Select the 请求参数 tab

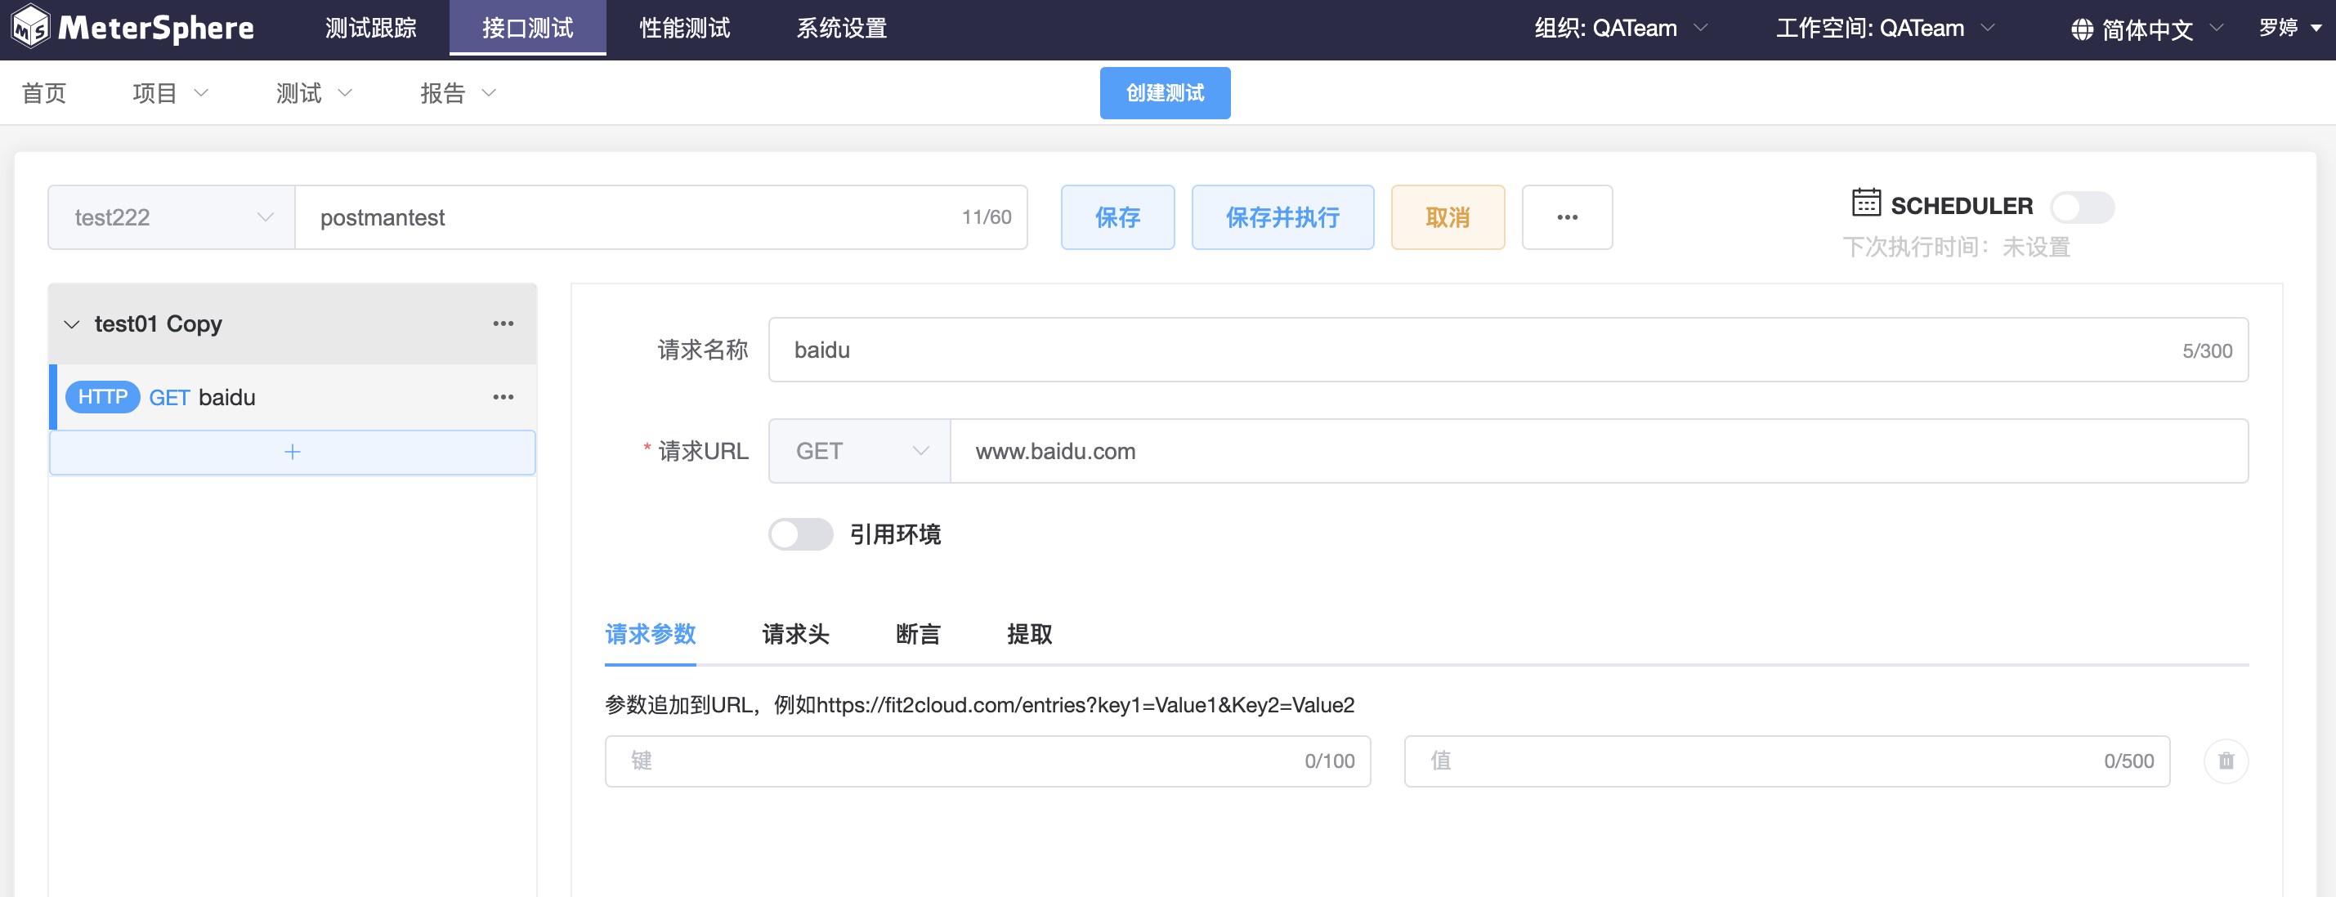click(x=650, y=634)
